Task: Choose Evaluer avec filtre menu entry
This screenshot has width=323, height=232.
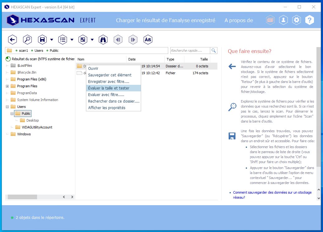Action: pos(113,95)
